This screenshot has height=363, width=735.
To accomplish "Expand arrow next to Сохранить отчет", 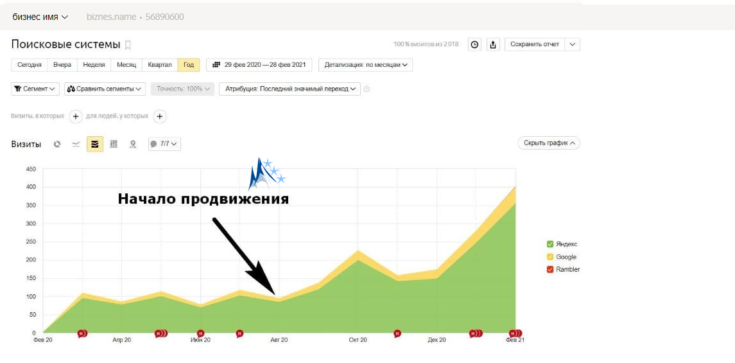I will point(573,44).
